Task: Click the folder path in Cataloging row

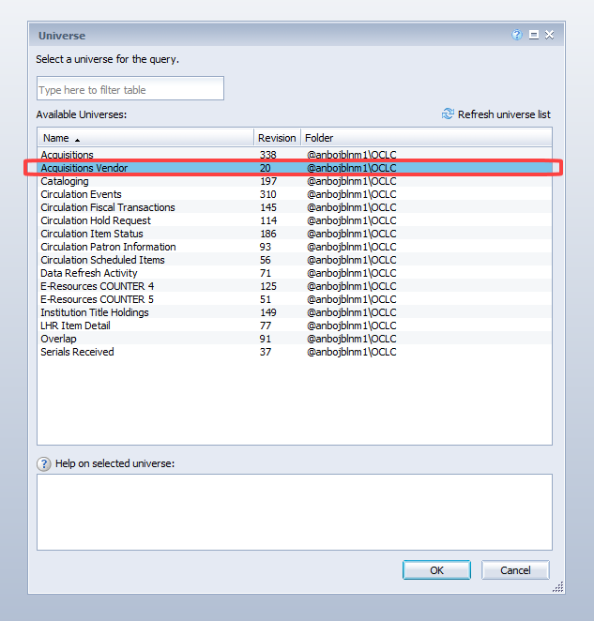Action: pos(352,181)
